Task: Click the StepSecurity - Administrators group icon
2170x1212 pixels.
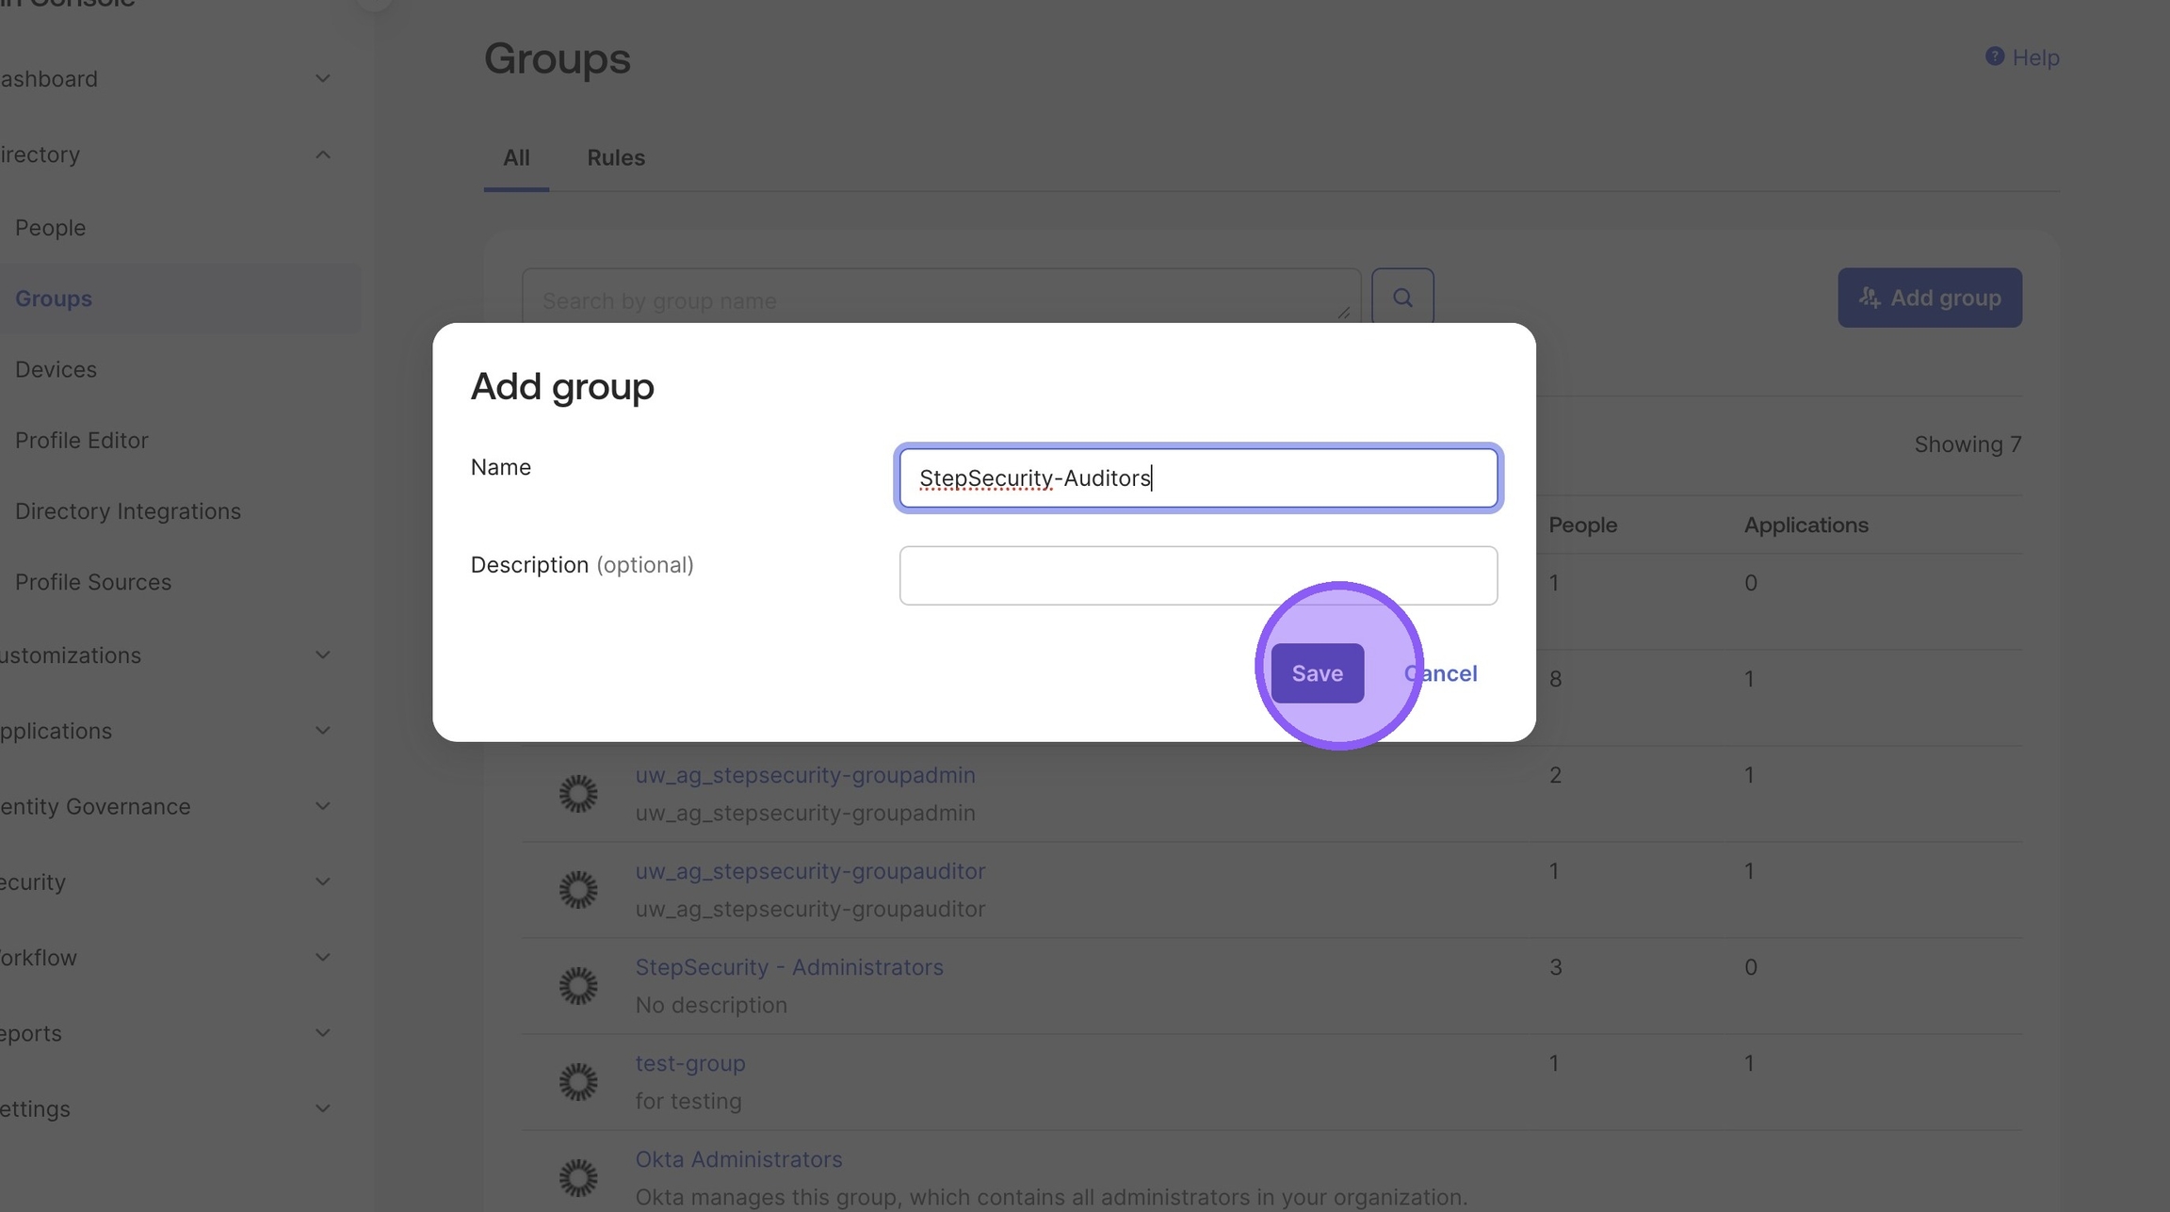Action: (578, 986)
